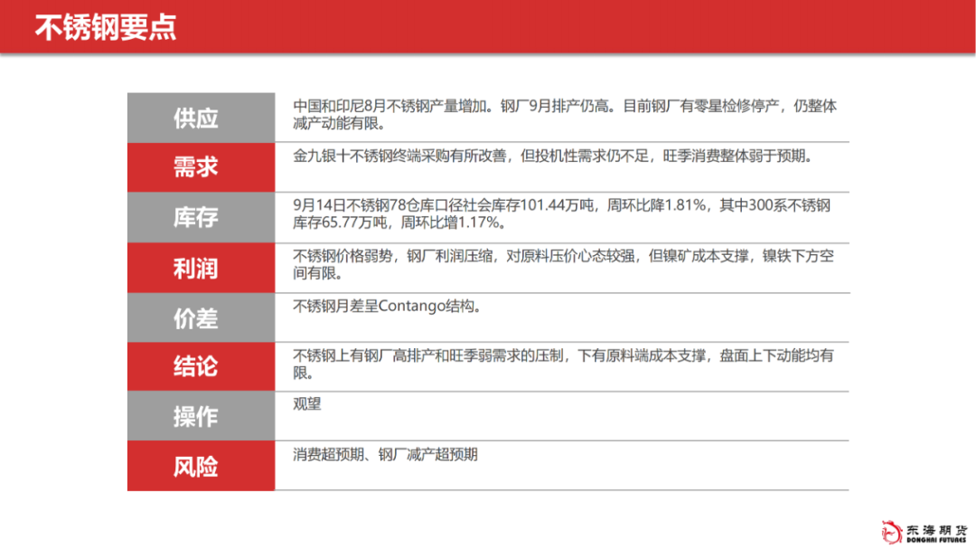
Task: Click the text starting 不锈钢价格弱势
Action: click(563, 264)
